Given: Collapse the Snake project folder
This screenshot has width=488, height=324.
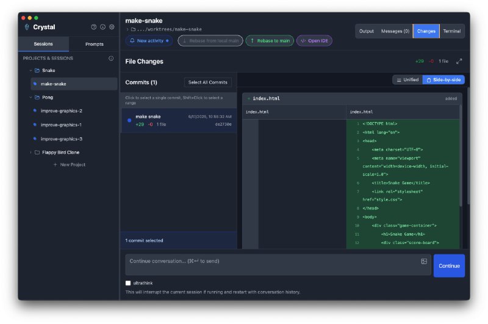Looking at the screenshot, I should [31, 70].
